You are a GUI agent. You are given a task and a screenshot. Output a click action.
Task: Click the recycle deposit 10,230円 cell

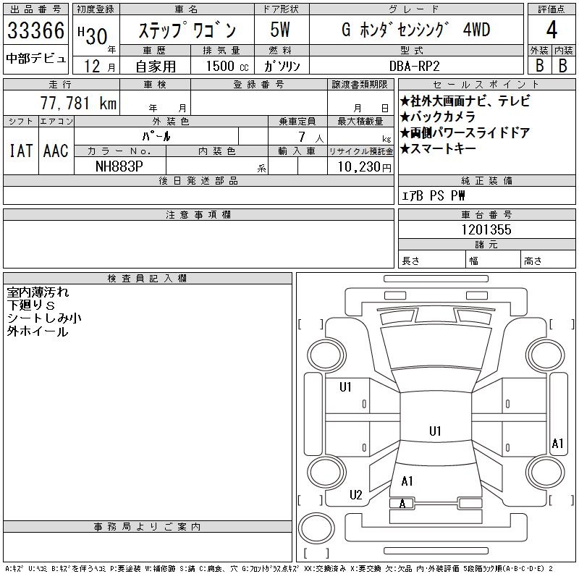360,166
